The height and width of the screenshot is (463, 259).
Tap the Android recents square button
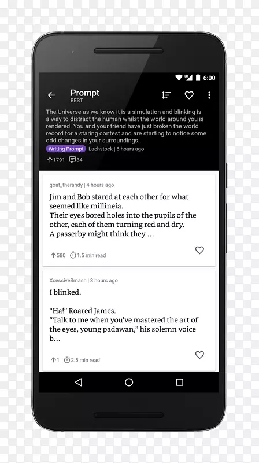click(179, 382)
